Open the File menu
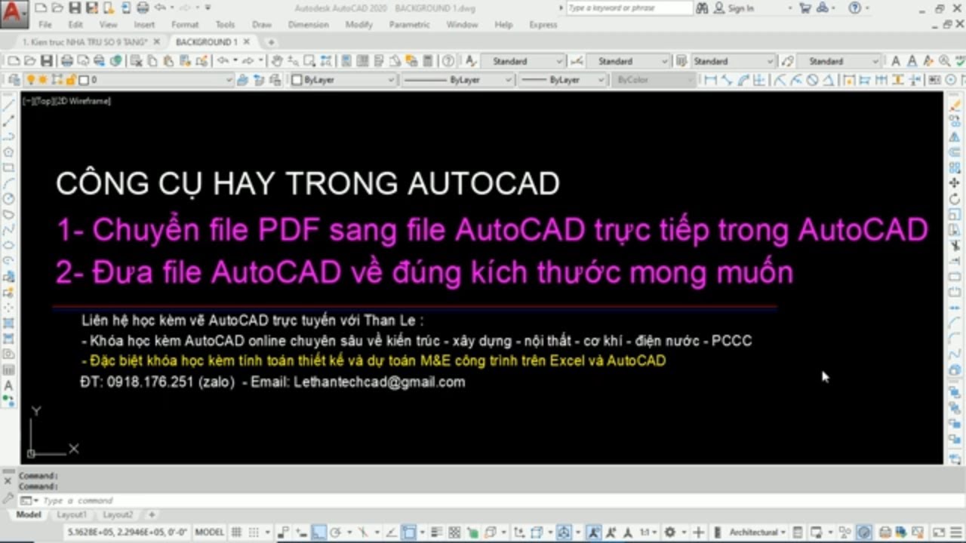 (45, 25)
